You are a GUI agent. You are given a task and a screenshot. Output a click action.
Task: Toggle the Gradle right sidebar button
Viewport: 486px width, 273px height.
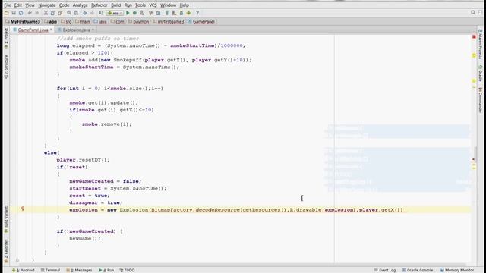coord(480,74)
